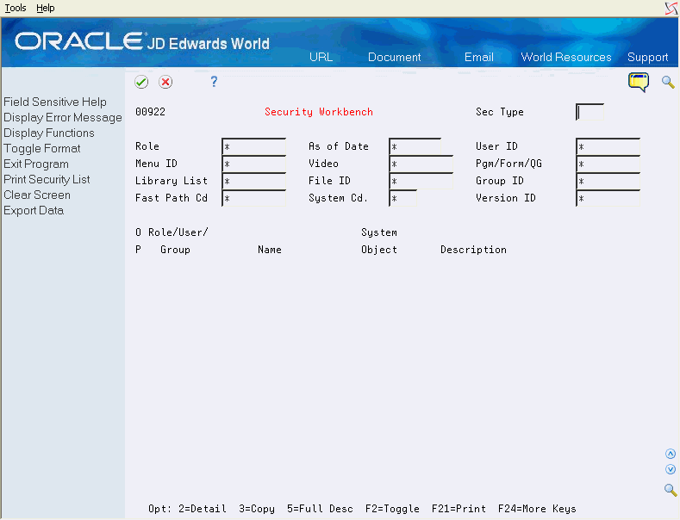
Task: Open the Tools menu
Action: [x=16, y=8]
